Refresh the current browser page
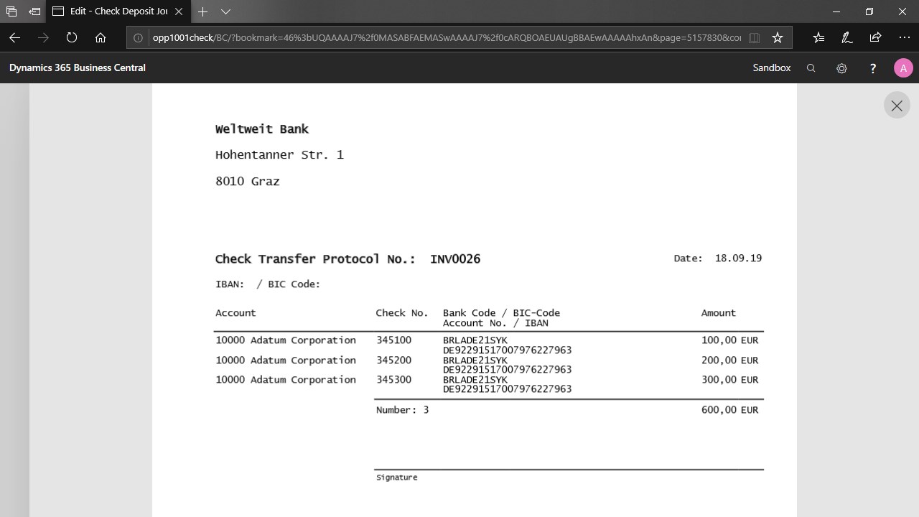 pyautogui.click(x=72, y=37)
